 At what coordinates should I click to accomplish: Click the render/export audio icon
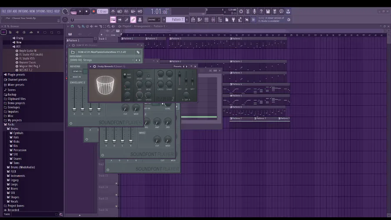pos(275,11)
